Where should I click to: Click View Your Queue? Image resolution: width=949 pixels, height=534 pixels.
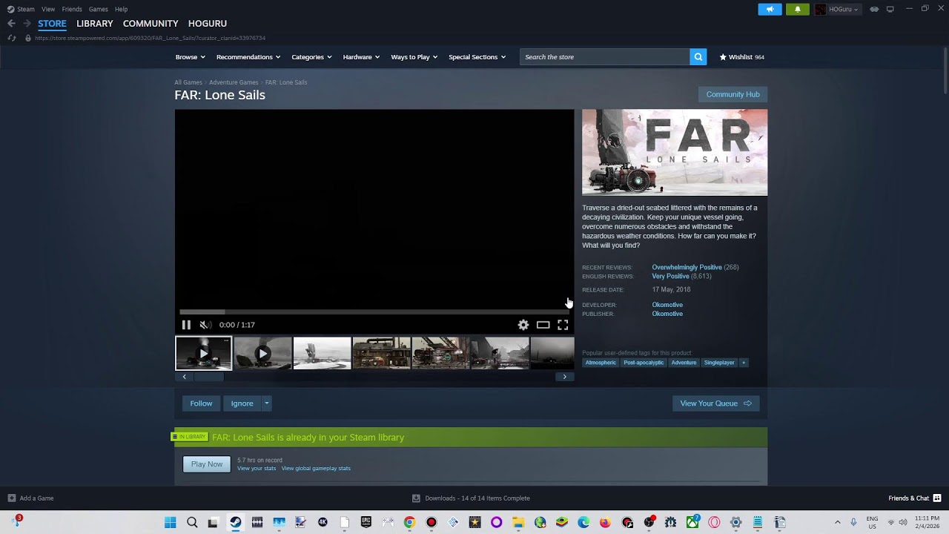pyautogui.click(x=715, y=403)
